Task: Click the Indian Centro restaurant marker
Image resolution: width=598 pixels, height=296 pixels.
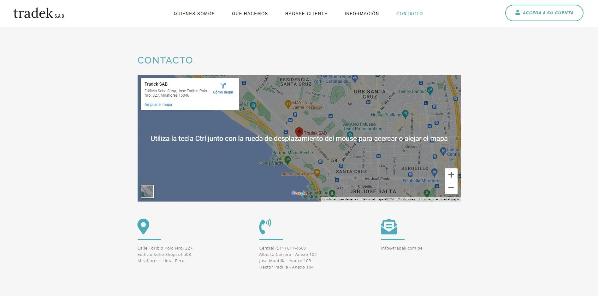Action: pyautogui.click(x=443, y=151)
